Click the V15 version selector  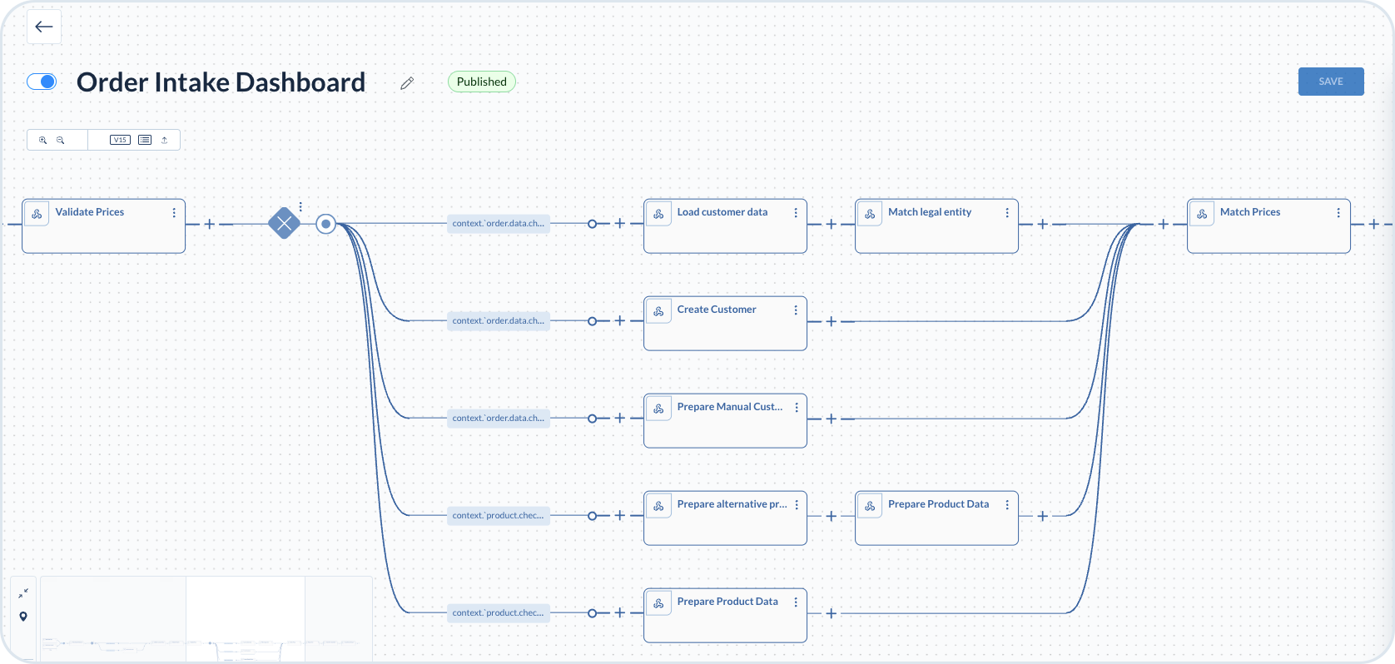click(120, 140)
